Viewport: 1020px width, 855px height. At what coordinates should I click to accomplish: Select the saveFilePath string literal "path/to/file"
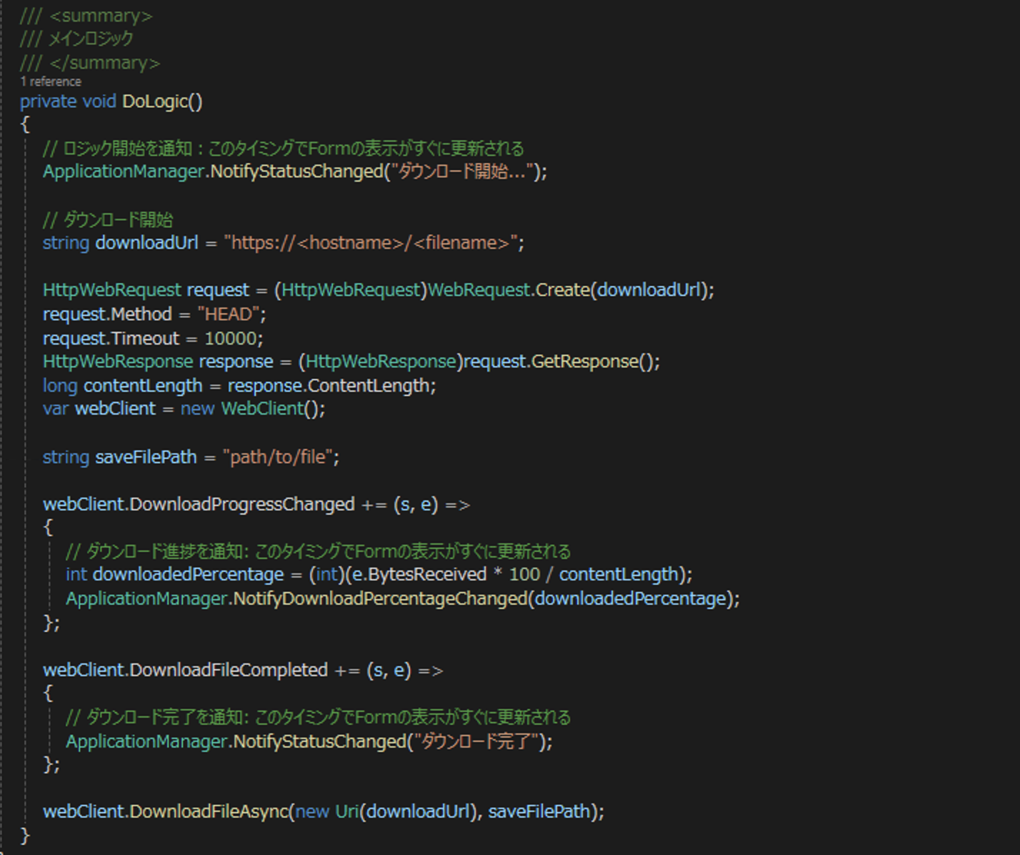pyautogui.click(x=281, y=456)
